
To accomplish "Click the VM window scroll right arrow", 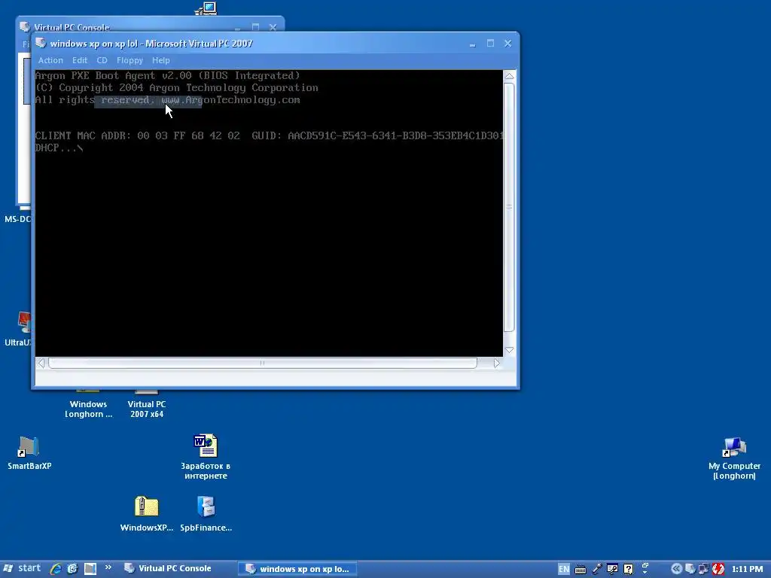I will pos(497,363).
